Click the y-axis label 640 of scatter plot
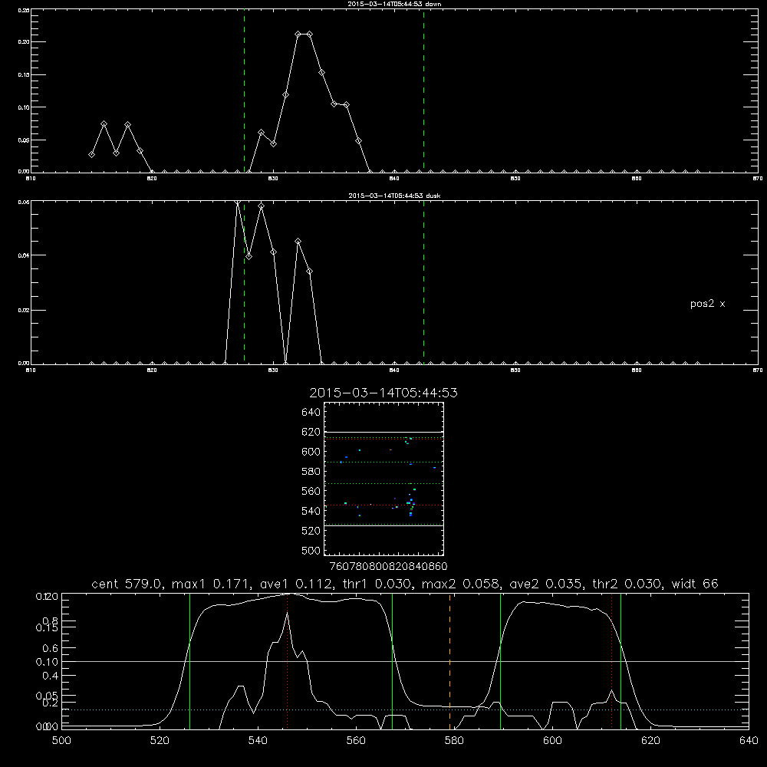 tap(311, 412)
